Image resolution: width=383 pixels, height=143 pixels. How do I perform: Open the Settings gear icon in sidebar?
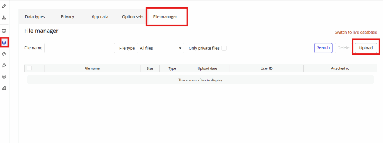pos(4,77)
